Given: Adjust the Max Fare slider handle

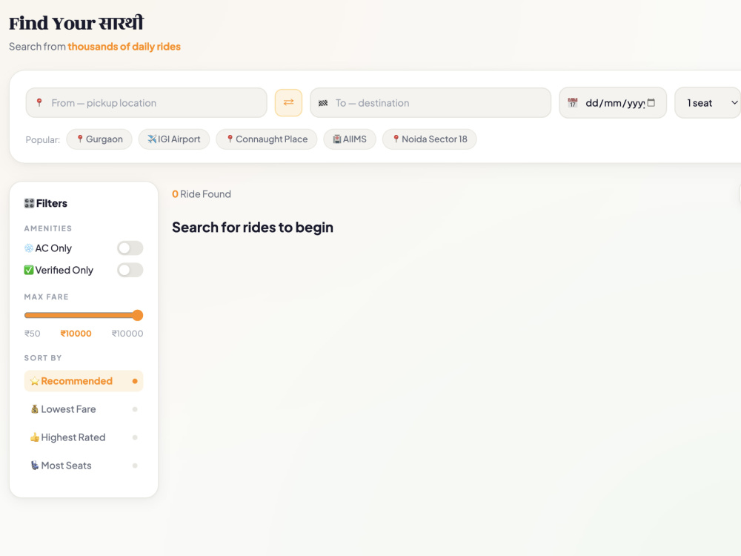Looking at the screenshot, I should click(x=138, y=315).
